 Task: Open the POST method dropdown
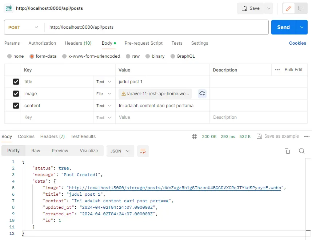pyautogui.click(x=24, y=27)
